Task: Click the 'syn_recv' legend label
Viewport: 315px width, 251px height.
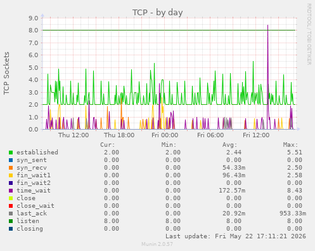Action: point(32,168)
